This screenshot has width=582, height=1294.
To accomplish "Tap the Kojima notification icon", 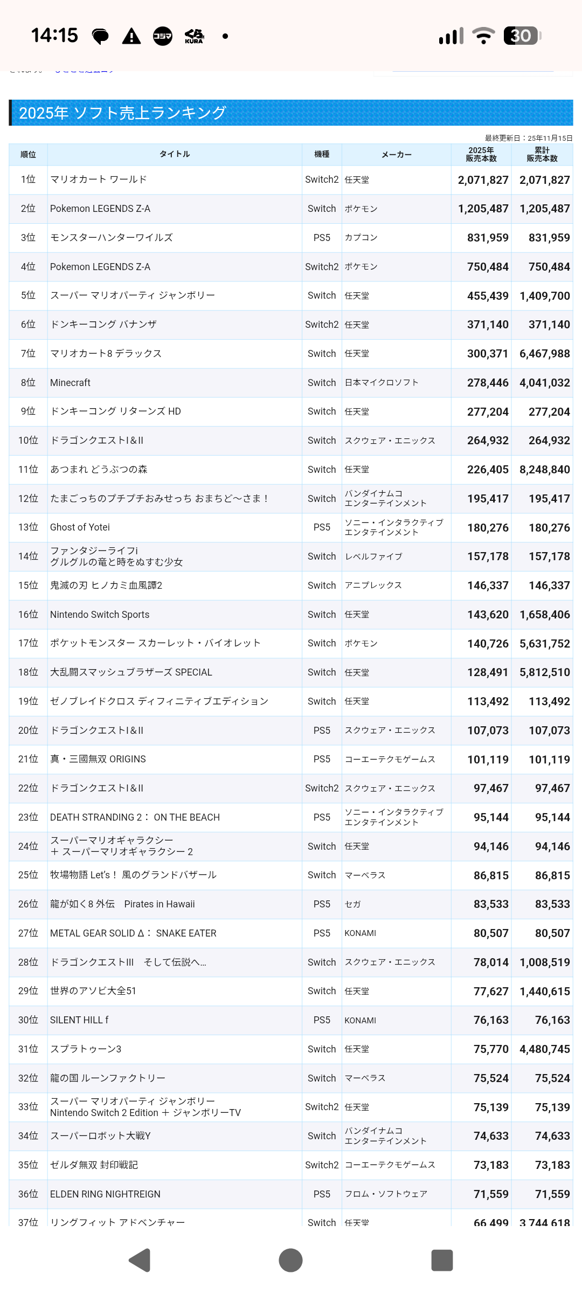I will pos(162,36).
